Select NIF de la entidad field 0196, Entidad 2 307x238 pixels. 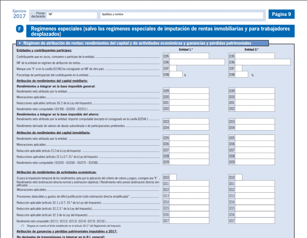click(x=263, y=62)
